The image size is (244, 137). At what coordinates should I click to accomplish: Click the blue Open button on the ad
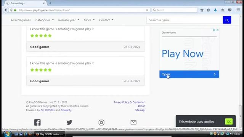click(x=189, y=74)
